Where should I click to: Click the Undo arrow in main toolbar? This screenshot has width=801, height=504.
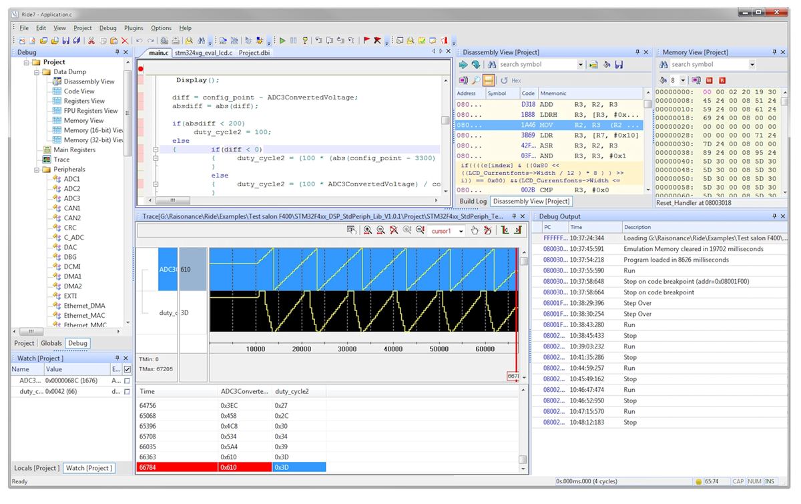(x=139, y=41)
